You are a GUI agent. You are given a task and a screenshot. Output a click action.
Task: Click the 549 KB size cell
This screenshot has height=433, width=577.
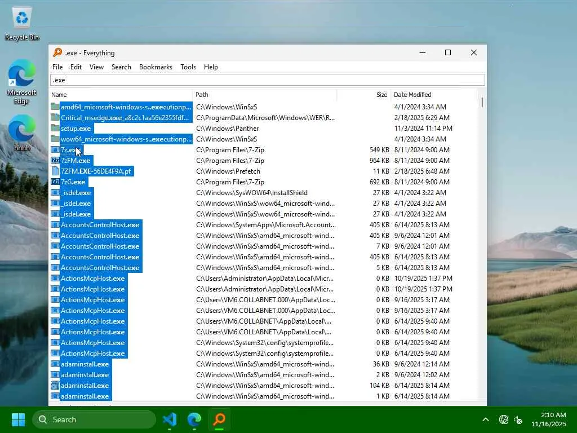[x=379, y=150]
